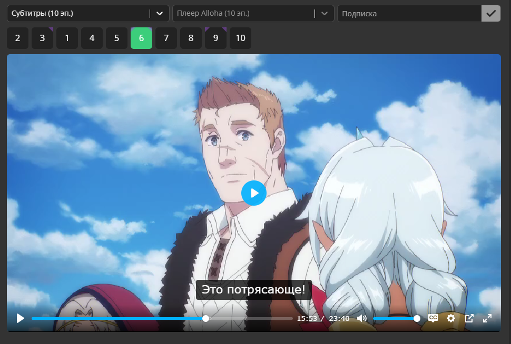Image resolution: width=511 pixels, height=344 pixels.
Task: Toggle closed captions CC icon
Action: [x=433, y=318]
